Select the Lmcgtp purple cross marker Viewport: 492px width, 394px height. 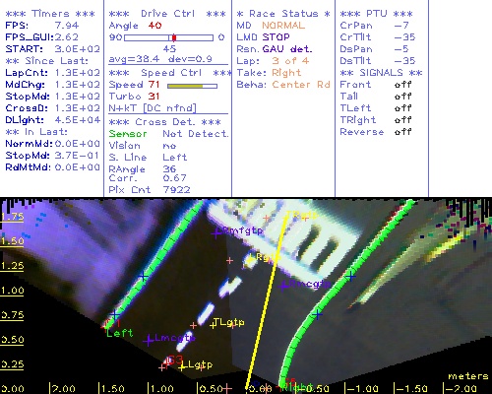coord(149,341)
